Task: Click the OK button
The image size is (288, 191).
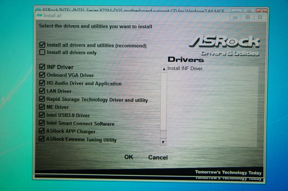Action: (x=129, y=157)
